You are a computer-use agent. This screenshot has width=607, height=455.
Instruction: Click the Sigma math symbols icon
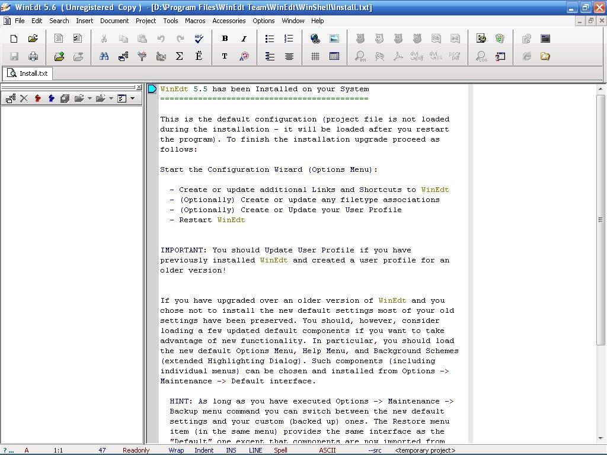click(180, 56)
